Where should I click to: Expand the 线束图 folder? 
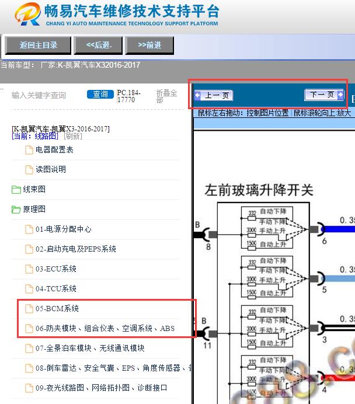click(x=34, y=189)
